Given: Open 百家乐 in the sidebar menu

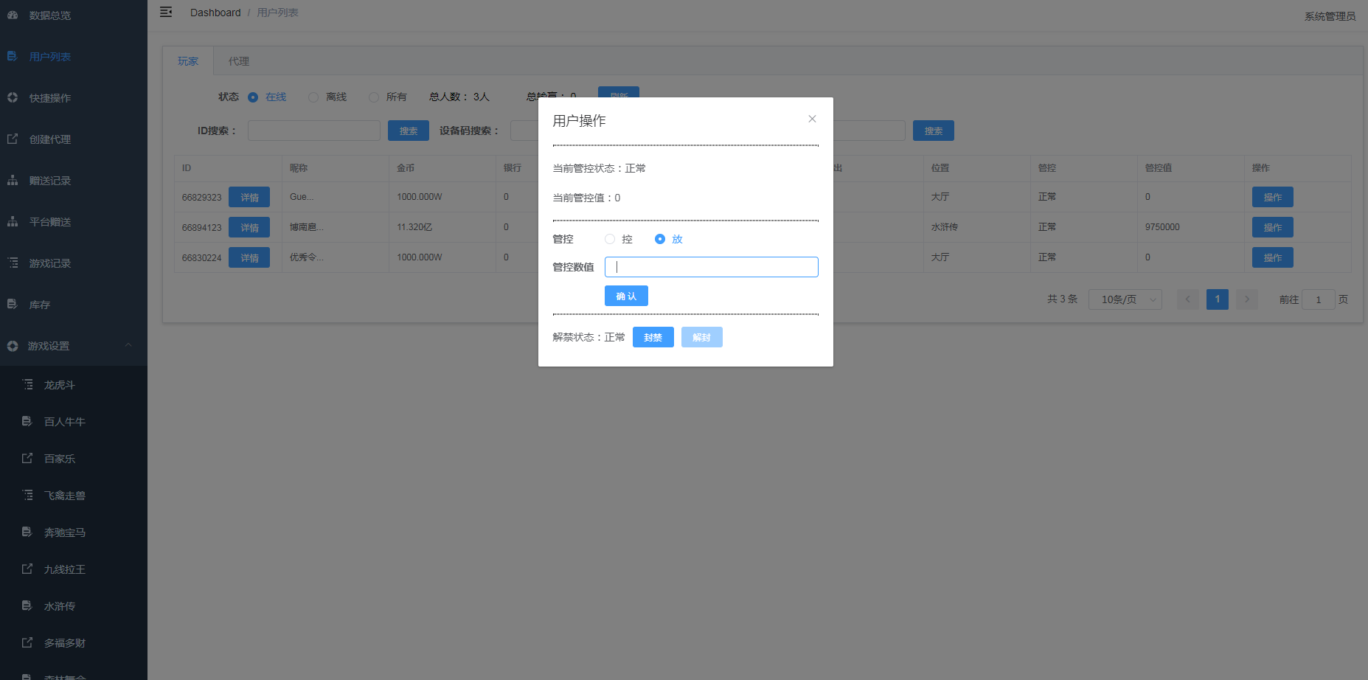Looking at the screenshot, I should [60, 459].
